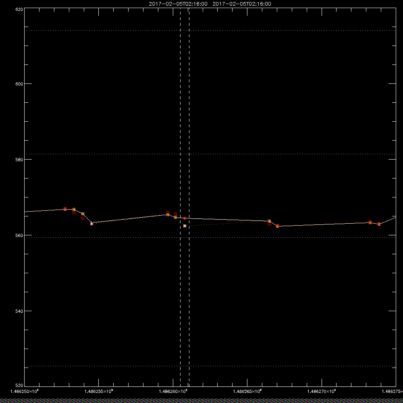
Task: Click the y-axis label 580
Action: 20,159
